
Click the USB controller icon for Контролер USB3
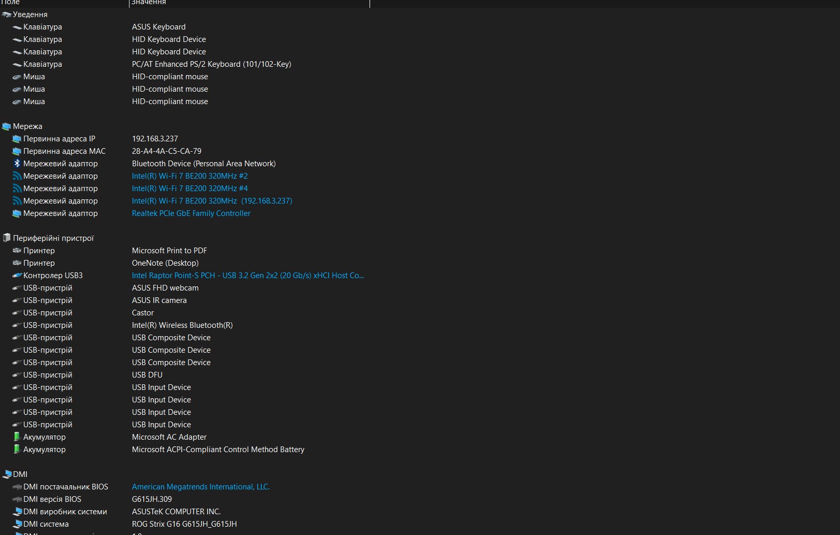point(17,276)
